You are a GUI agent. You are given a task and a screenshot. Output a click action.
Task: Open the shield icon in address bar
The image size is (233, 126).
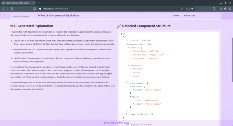click(x=192, y=9)
